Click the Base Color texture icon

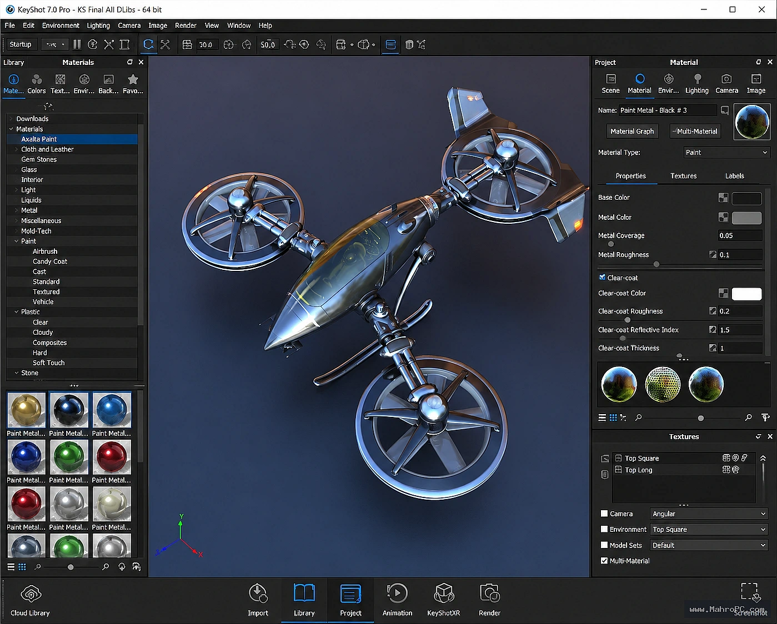click(x=723, y=198)
